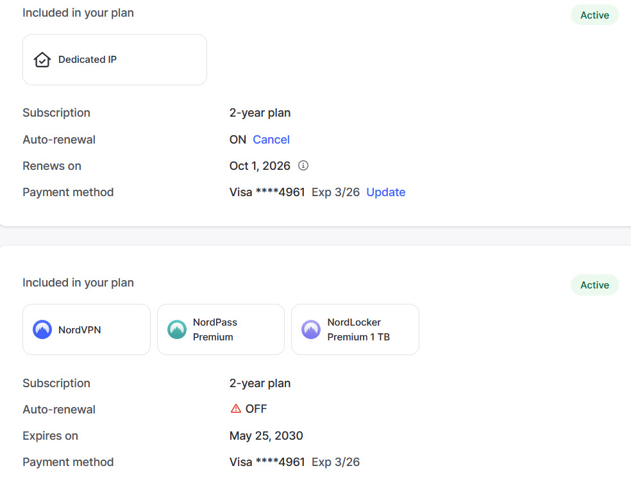631x491 pixels.
Task: Open the Dedicated IP card
Action: click(x=115, y=60)
